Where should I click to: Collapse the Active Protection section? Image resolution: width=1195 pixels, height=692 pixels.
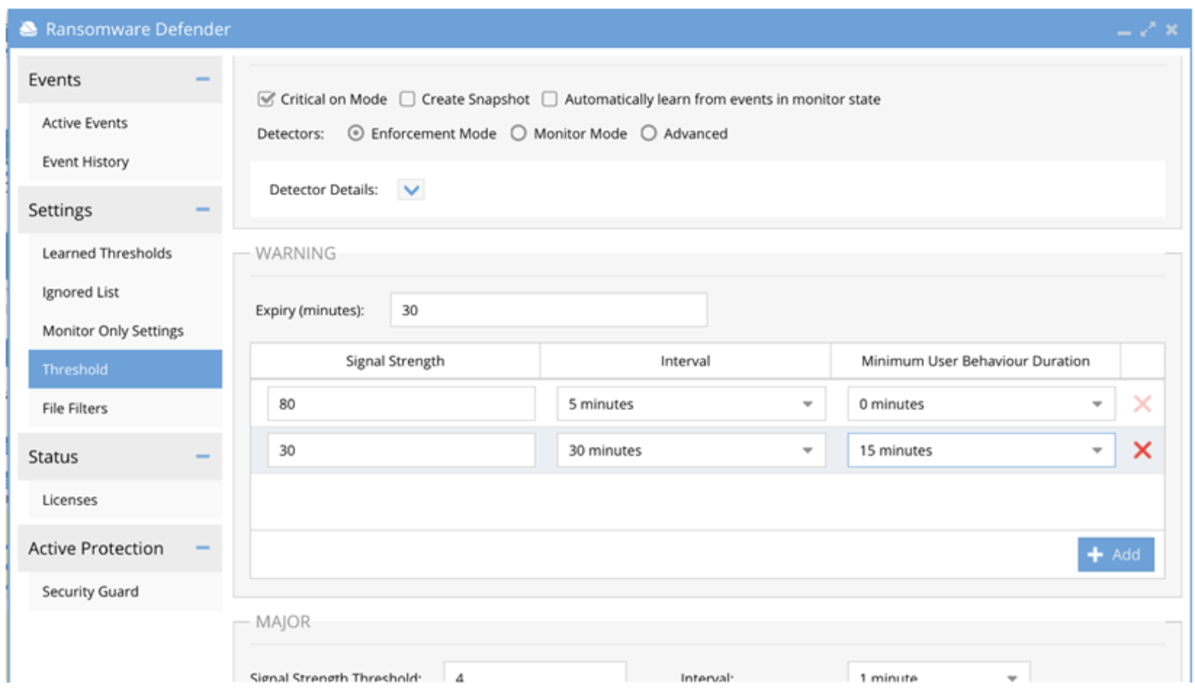203,548
